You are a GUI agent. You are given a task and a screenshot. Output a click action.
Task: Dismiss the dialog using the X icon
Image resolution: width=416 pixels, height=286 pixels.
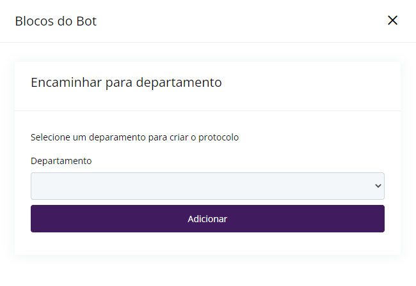pyautogui.click(x=392, y=20)
